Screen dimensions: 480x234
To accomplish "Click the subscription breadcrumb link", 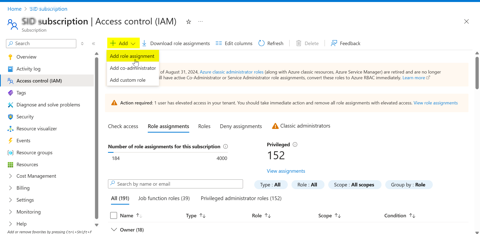I will coord(48,9).
